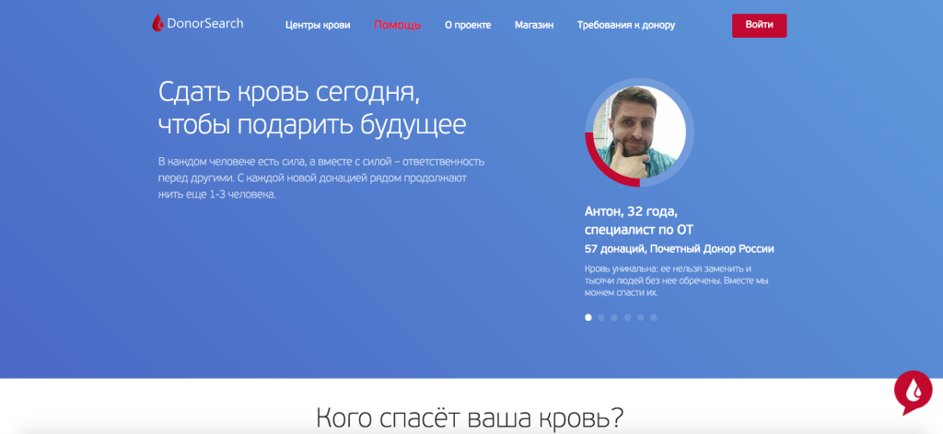943x434 pixels.
Task: Select the first carousel dot indicator
Action: (588, 317)
